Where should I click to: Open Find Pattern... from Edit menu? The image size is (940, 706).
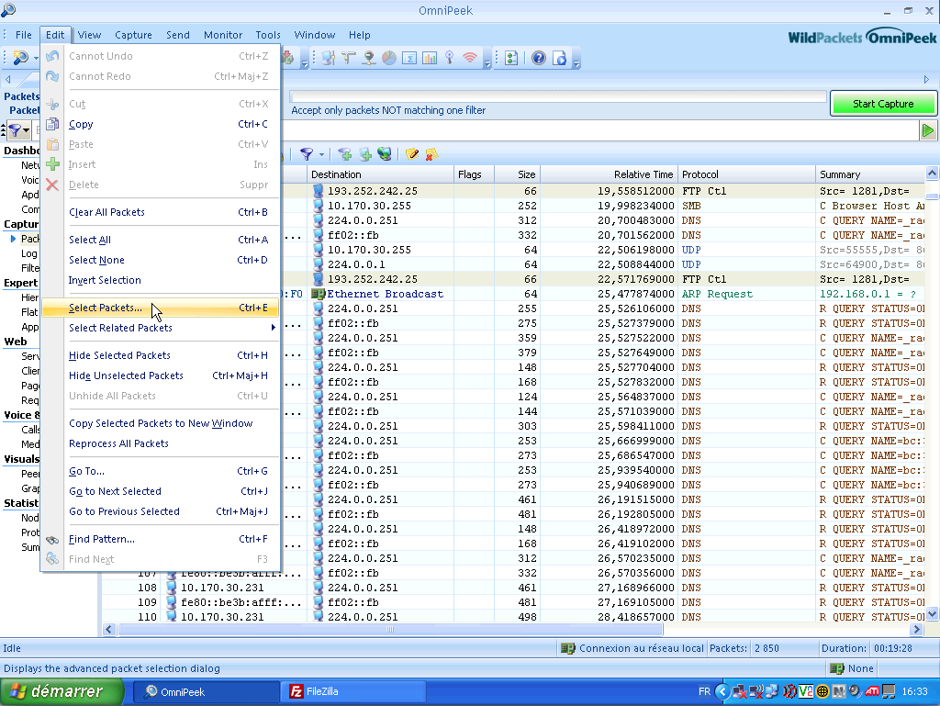point(161,540)
